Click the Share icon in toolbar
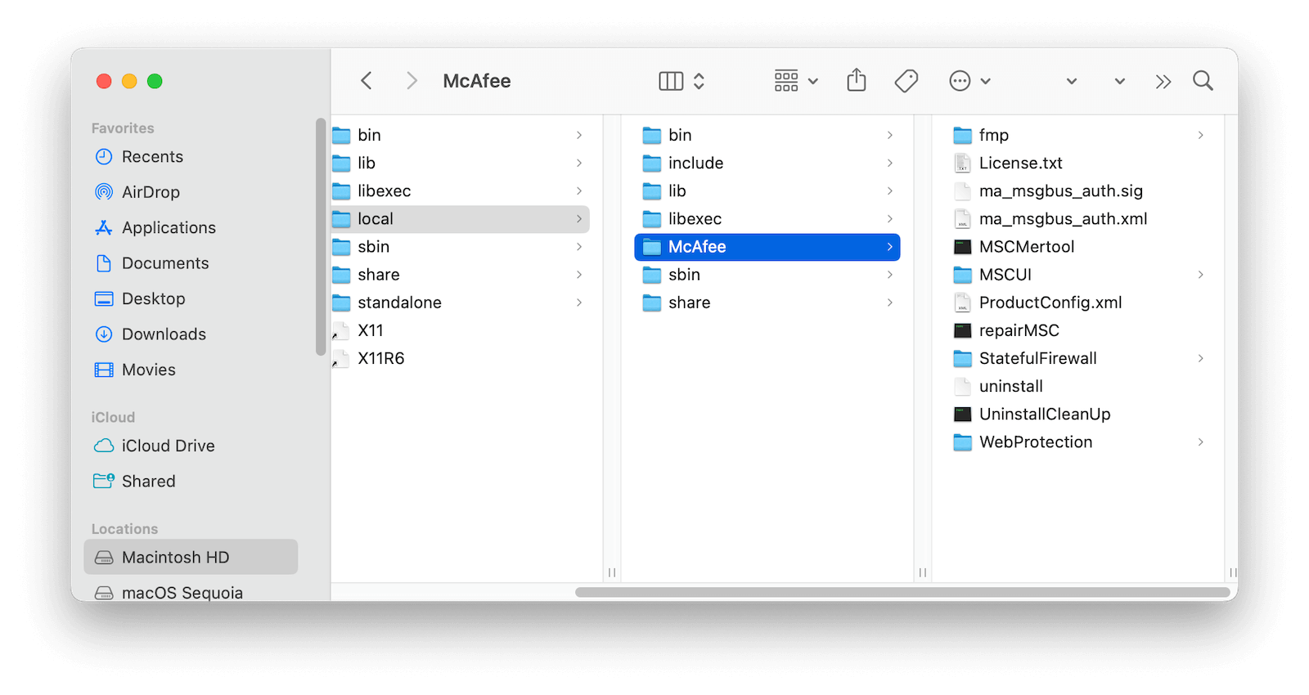The image size is (1309, 695). click(857, 80)
